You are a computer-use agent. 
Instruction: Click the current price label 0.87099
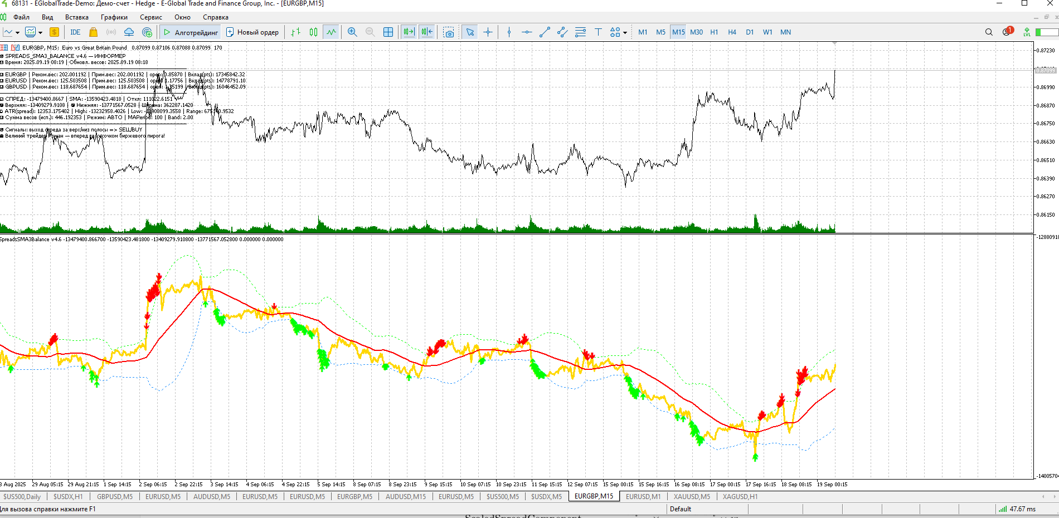pos(1046,70)
